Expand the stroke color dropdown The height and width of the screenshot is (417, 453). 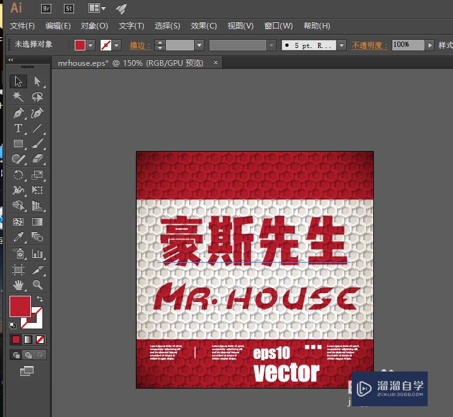pos(116,45)
